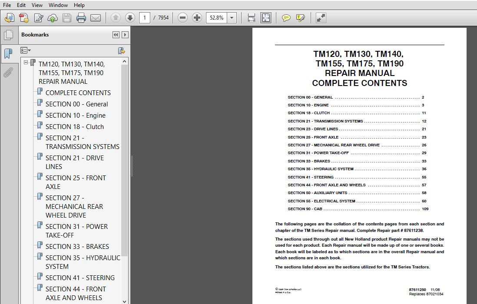Click SECTION 10 - ENGINE contents line in page
The image size is (477, 304).
pos(356,105)
